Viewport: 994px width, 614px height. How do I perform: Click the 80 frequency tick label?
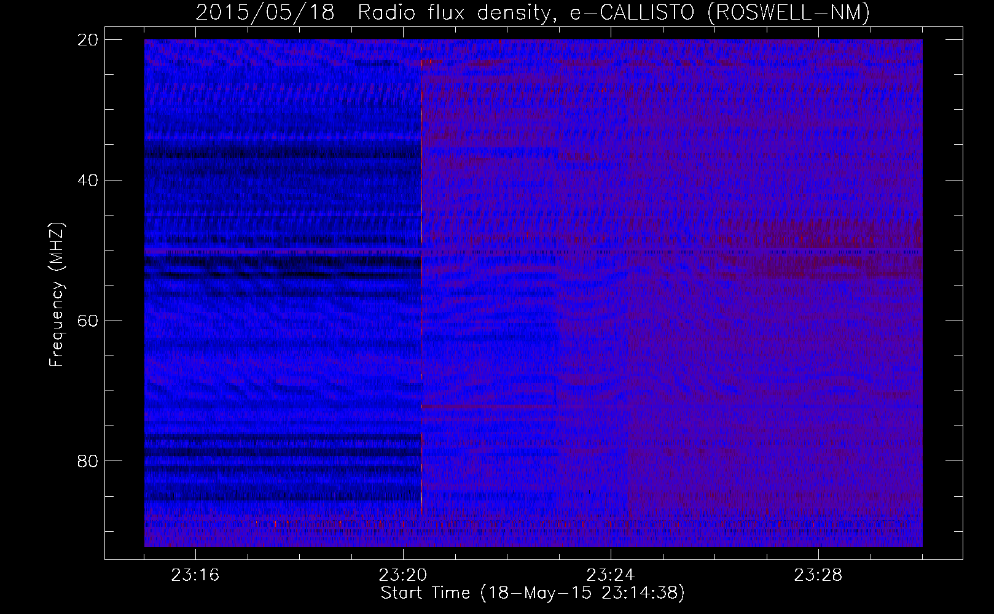click(x=88, y=461)
